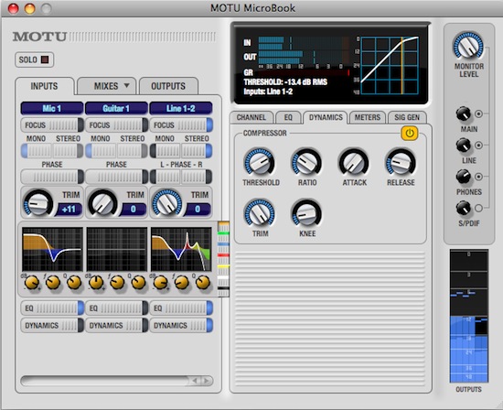Click the Line 1-2 EQ Q knob
The image size is (503, 410).
pyautogui.click(x=203, y=283)
